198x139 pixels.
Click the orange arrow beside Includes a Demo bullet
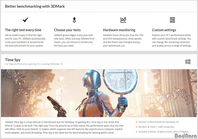(x=136, y=132)
